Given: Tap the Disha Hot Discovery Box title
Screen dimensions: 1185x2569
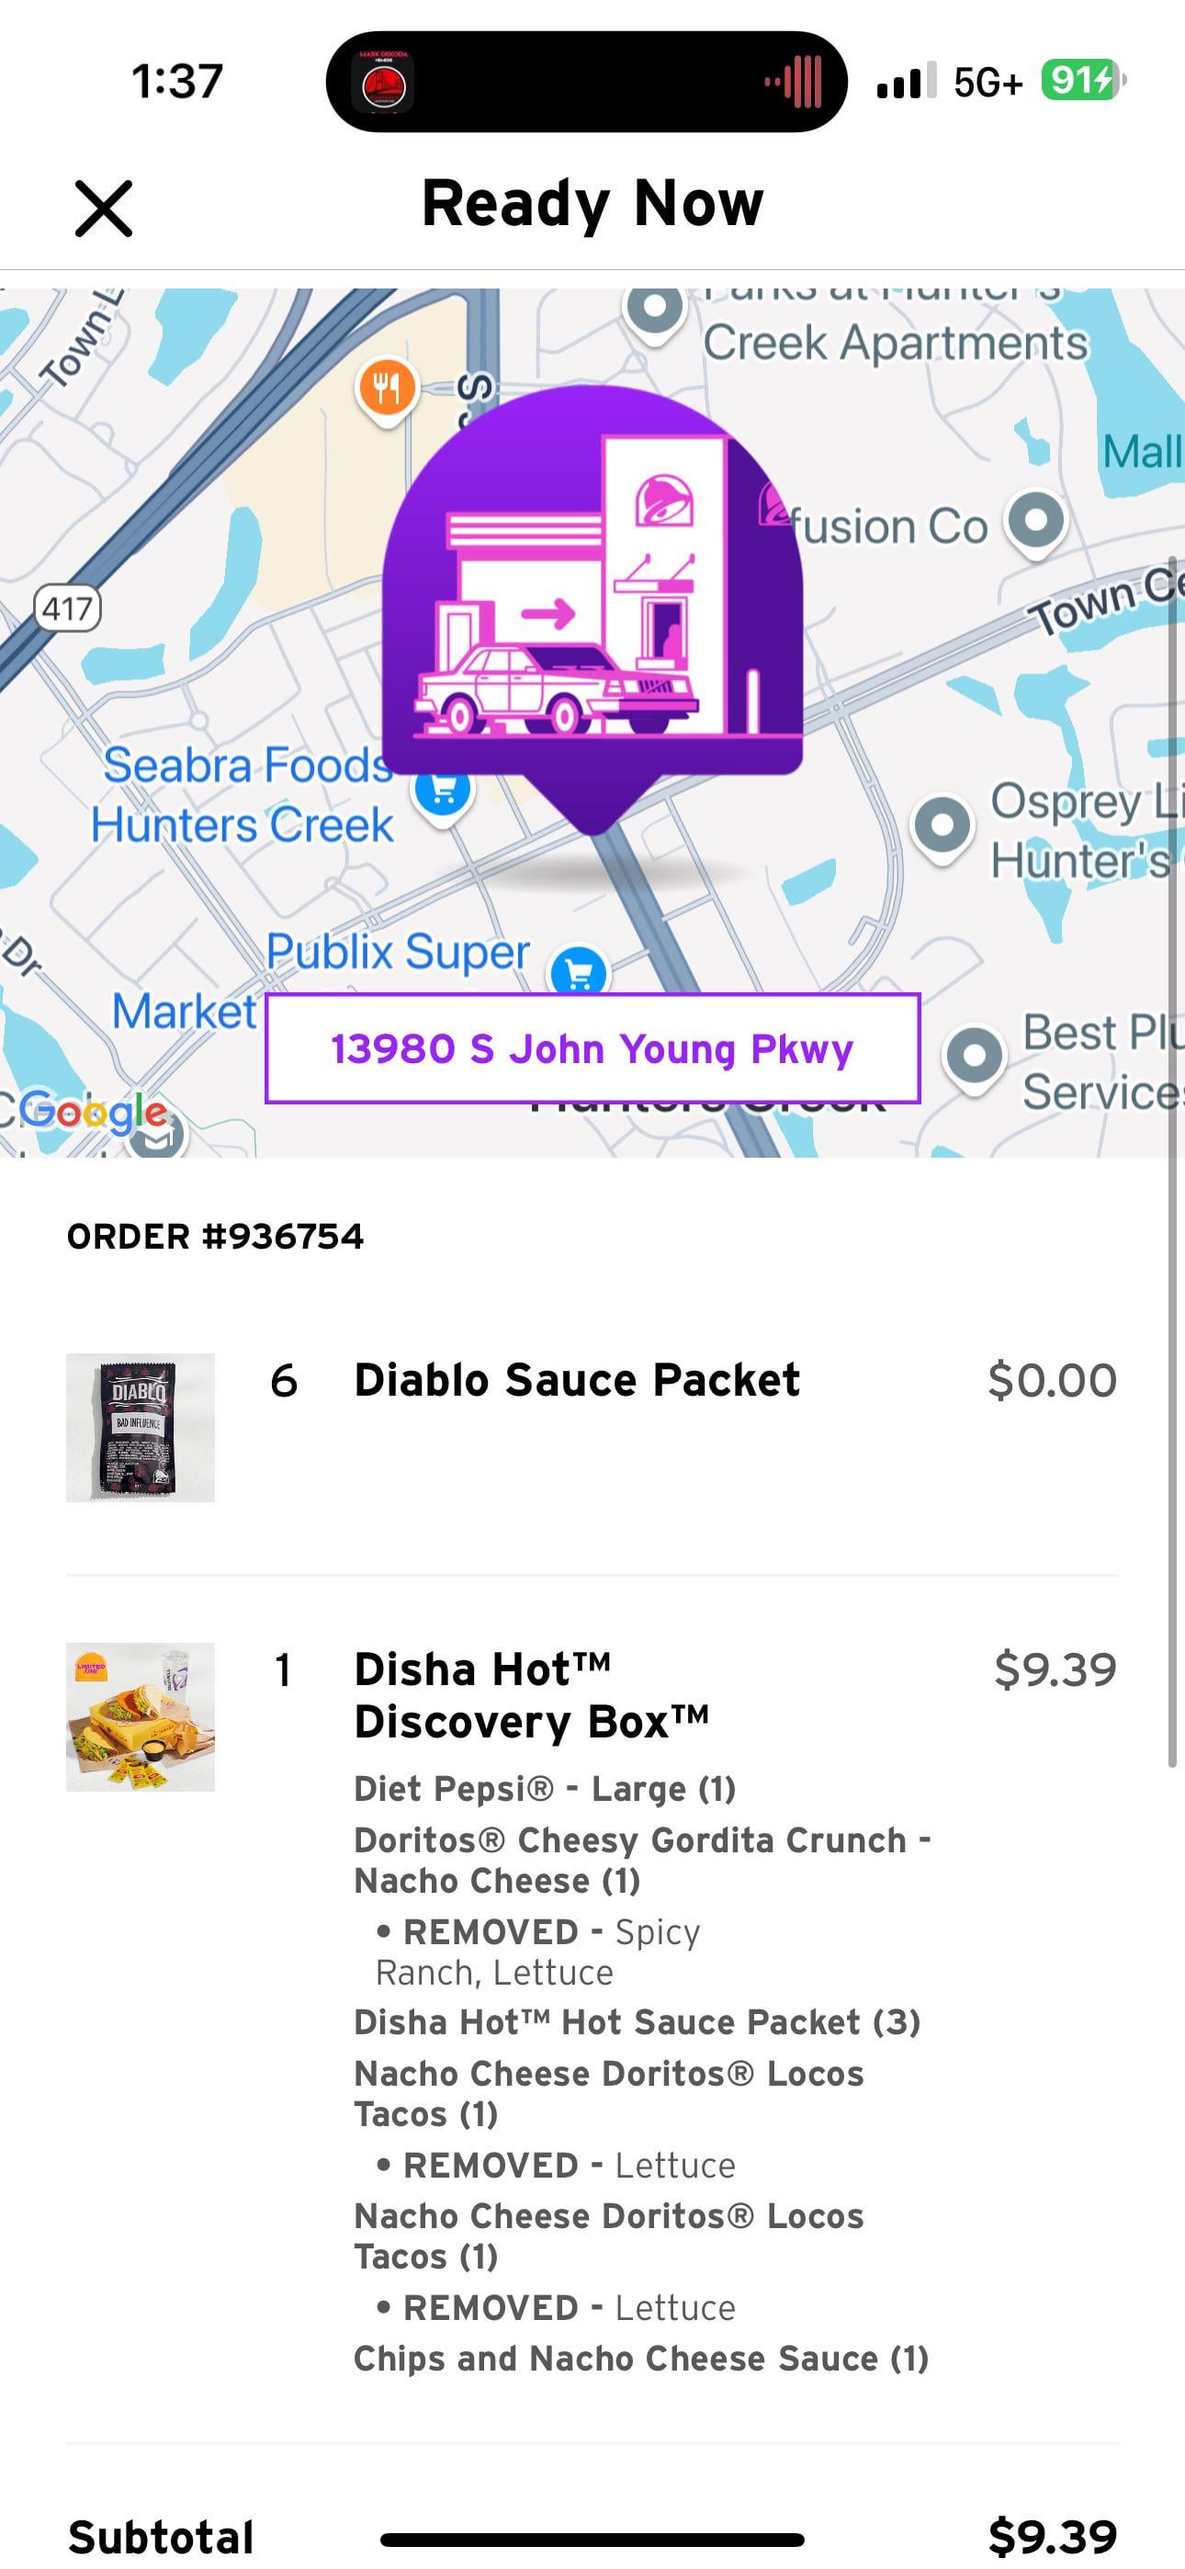Looking at the screenshot, I should [x=532, y=1695].
